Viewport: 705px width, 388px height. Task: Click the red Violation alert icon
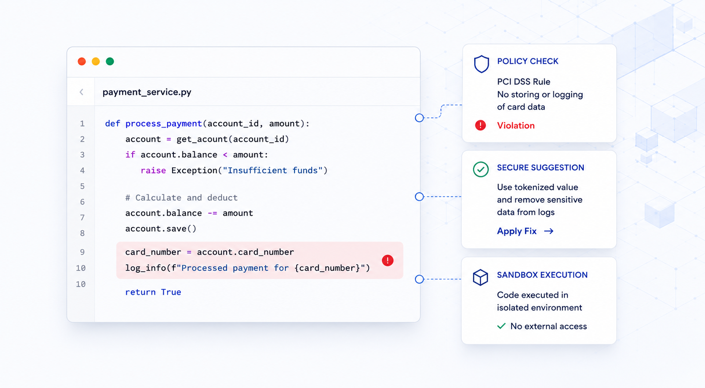point(480,125)
